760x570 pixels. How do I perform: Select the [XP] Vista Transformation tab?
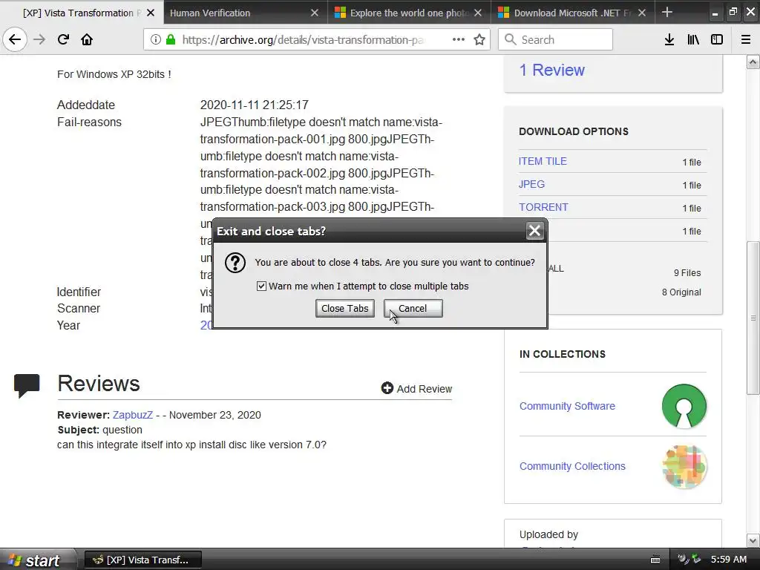[82, 13]
